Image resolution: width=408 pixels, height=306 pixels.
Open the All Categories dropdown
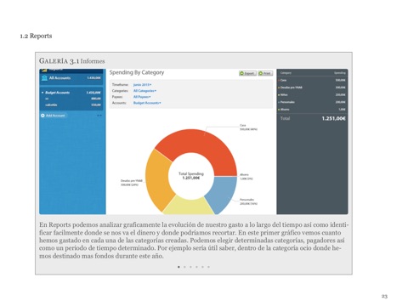coord(144,91)
